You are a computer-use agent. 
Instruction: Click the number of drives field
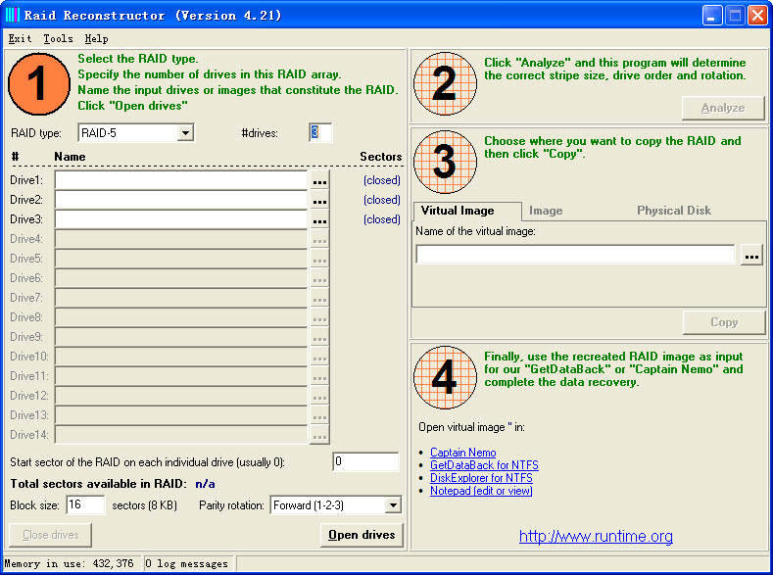320,133
